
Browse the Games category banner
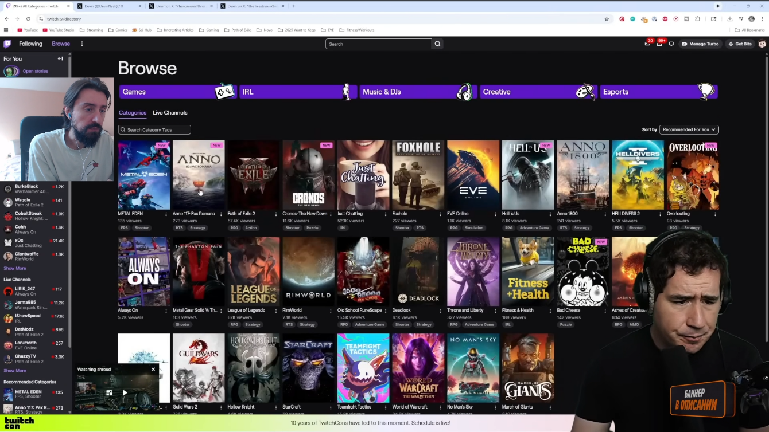(x=178, y=92)
